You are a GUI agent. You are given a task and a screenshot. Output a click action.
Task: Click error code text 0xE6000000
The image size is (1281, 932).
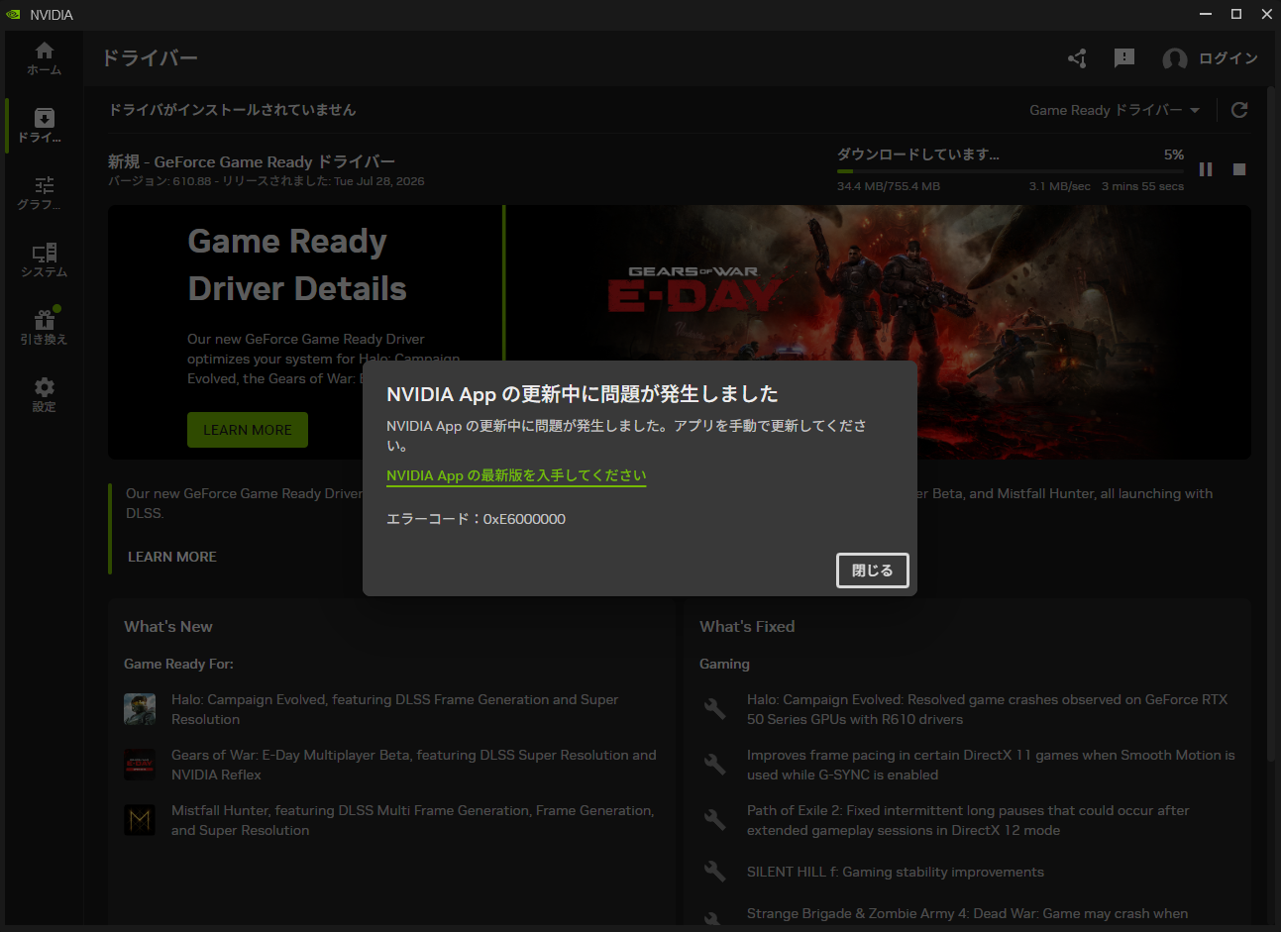[524, 519]
